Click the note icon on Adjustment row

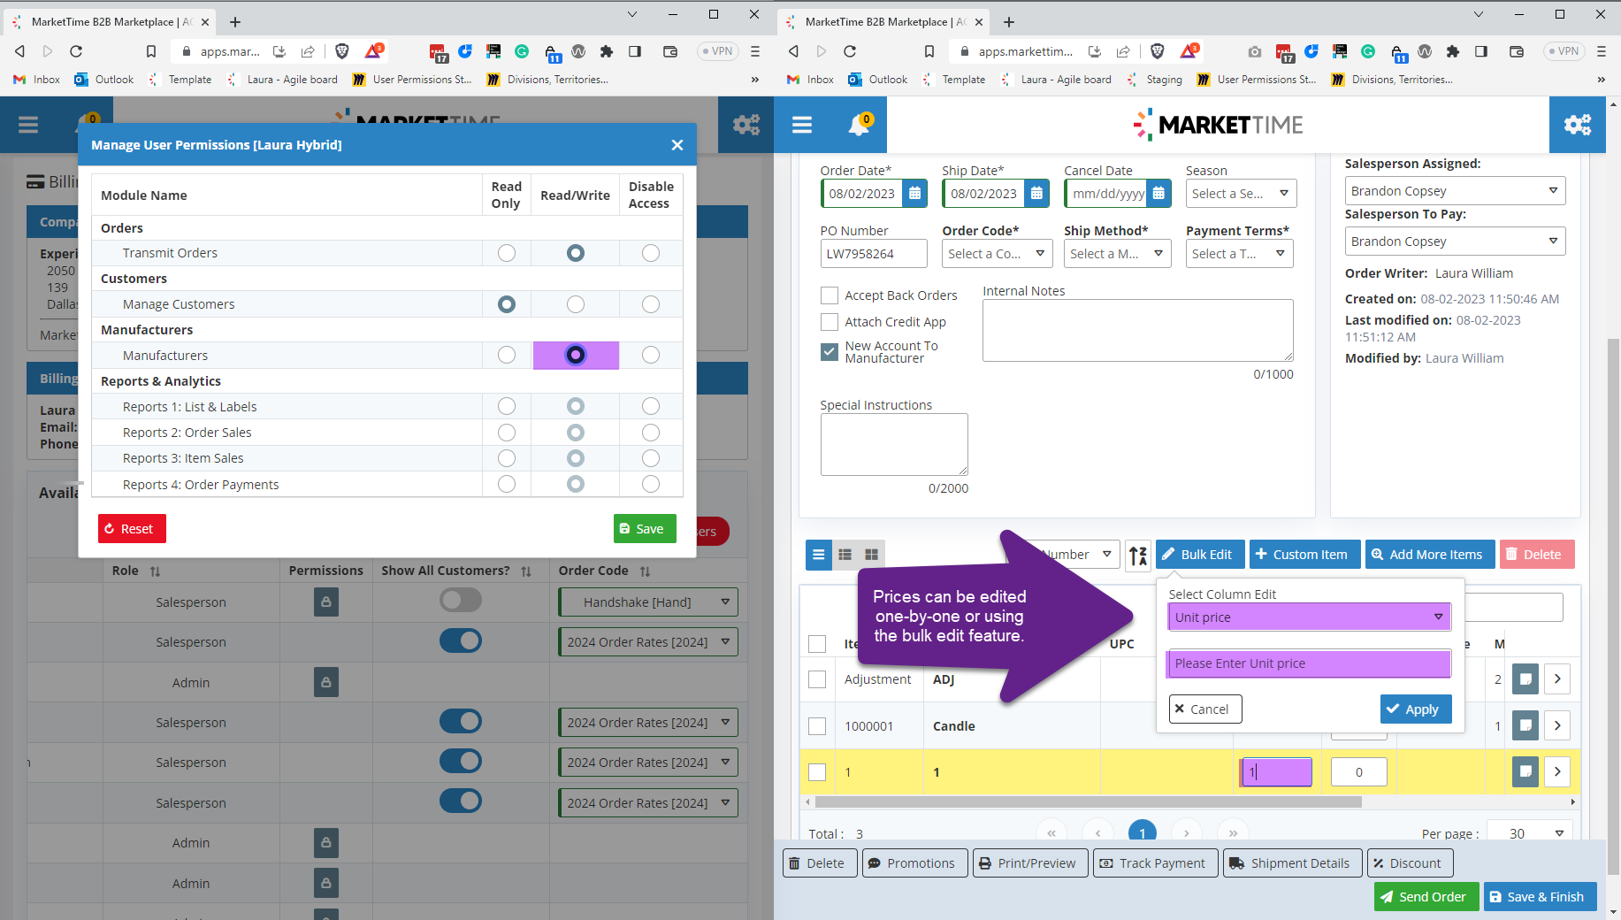pyautogui.click(x=1525, y=679)
